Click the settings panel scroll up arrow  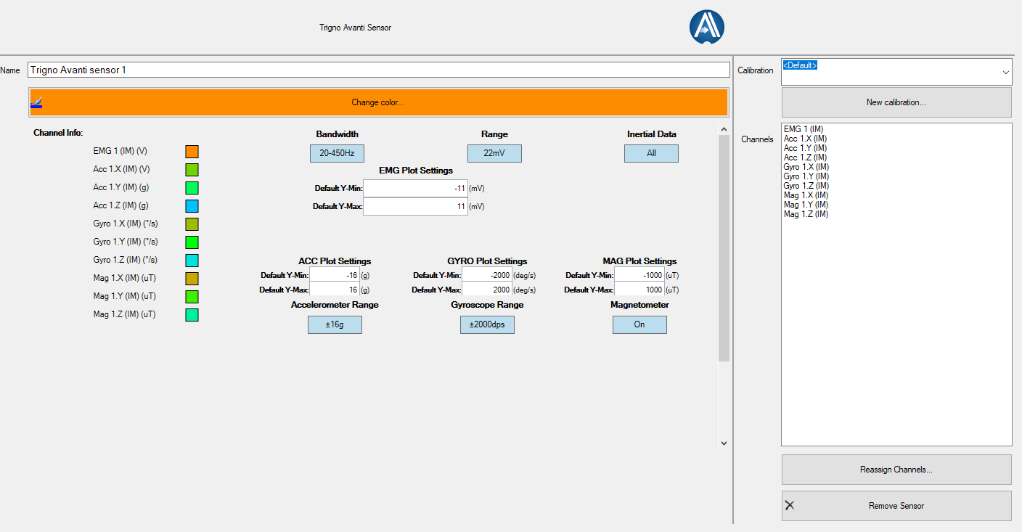click(724, 129)
